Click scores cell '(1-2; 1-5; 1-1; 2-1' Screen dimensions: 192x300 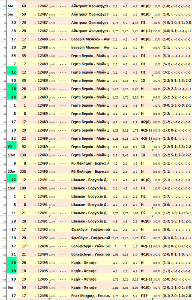click(177, 222)
